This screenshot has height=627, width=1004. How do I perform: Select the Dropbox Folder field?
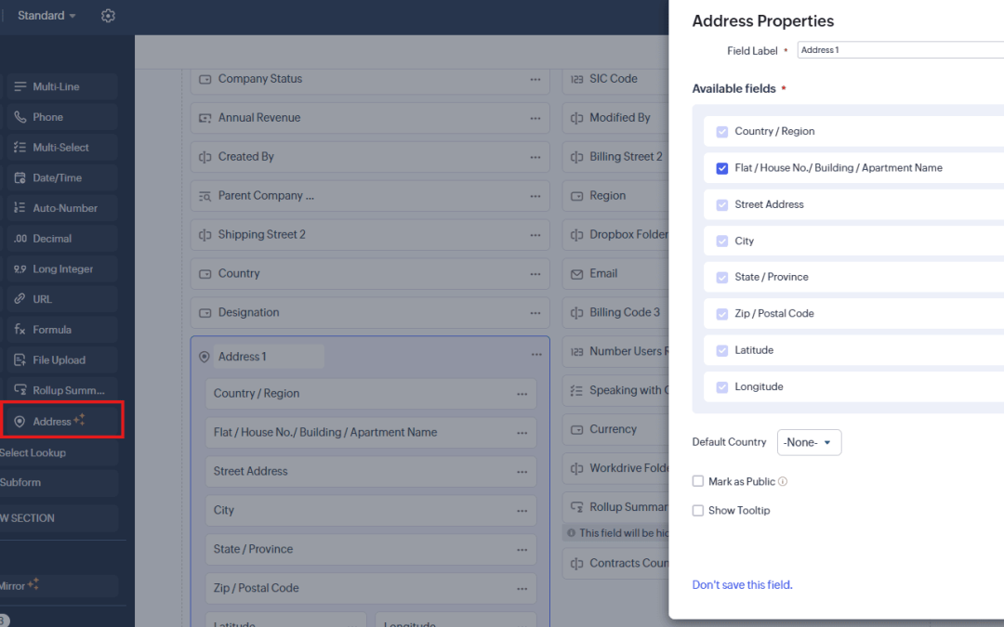click(x=616, y=235)
